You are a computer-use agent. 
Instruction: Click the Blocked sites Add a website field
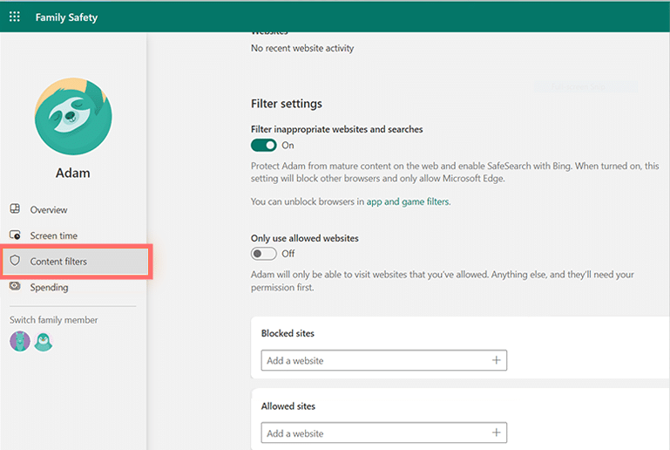(383, 360)
